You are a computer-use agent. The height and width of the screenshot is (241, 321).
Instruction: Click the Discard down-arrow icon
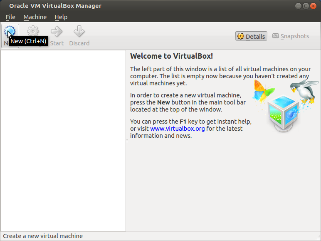point(79,31)
